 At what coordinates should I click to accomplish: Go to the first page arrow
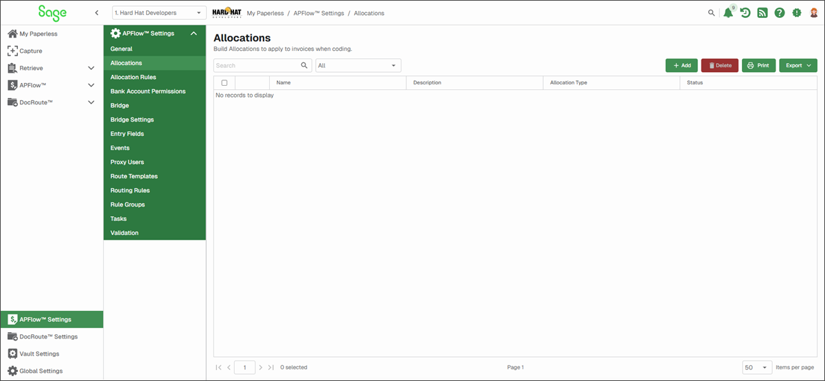[219, 367]
